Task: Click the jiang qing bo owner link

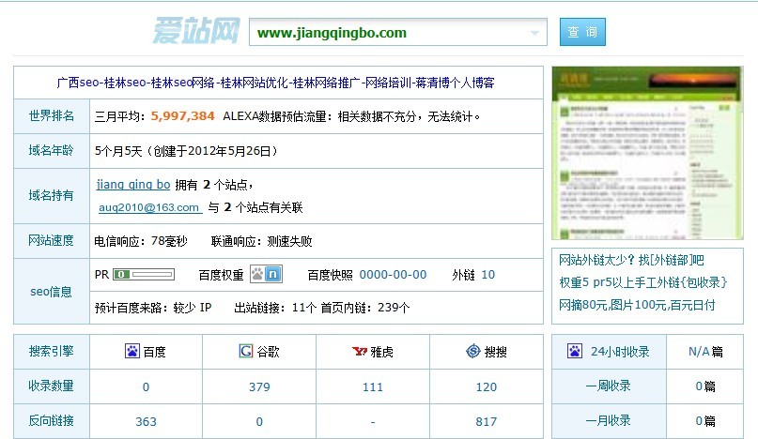Action: point(133,185)
